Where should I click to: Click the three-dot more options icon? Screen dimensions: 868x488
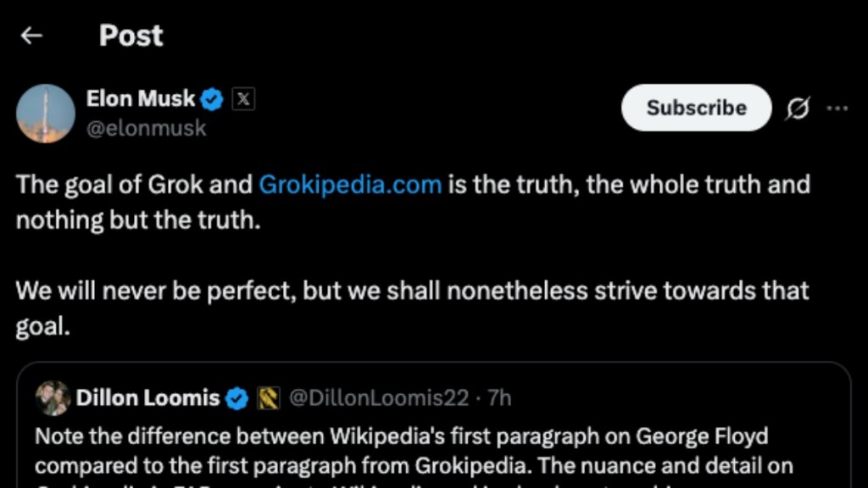tap(837, 108)
